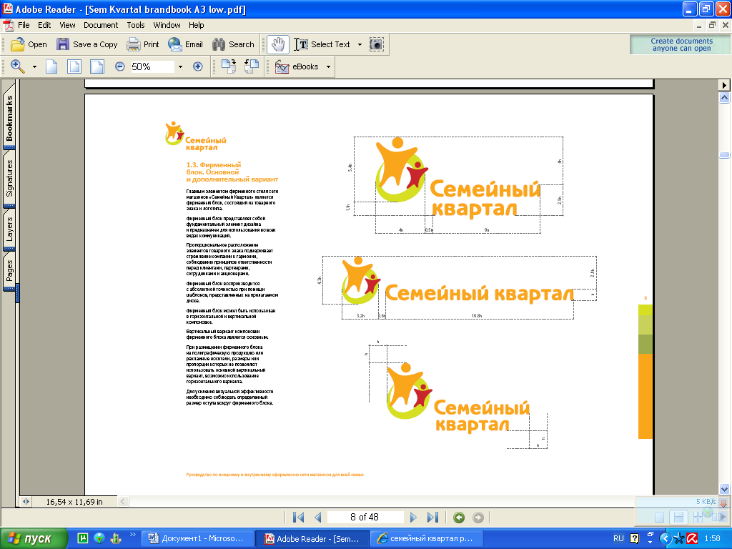Go to last page button

point(432,518)
